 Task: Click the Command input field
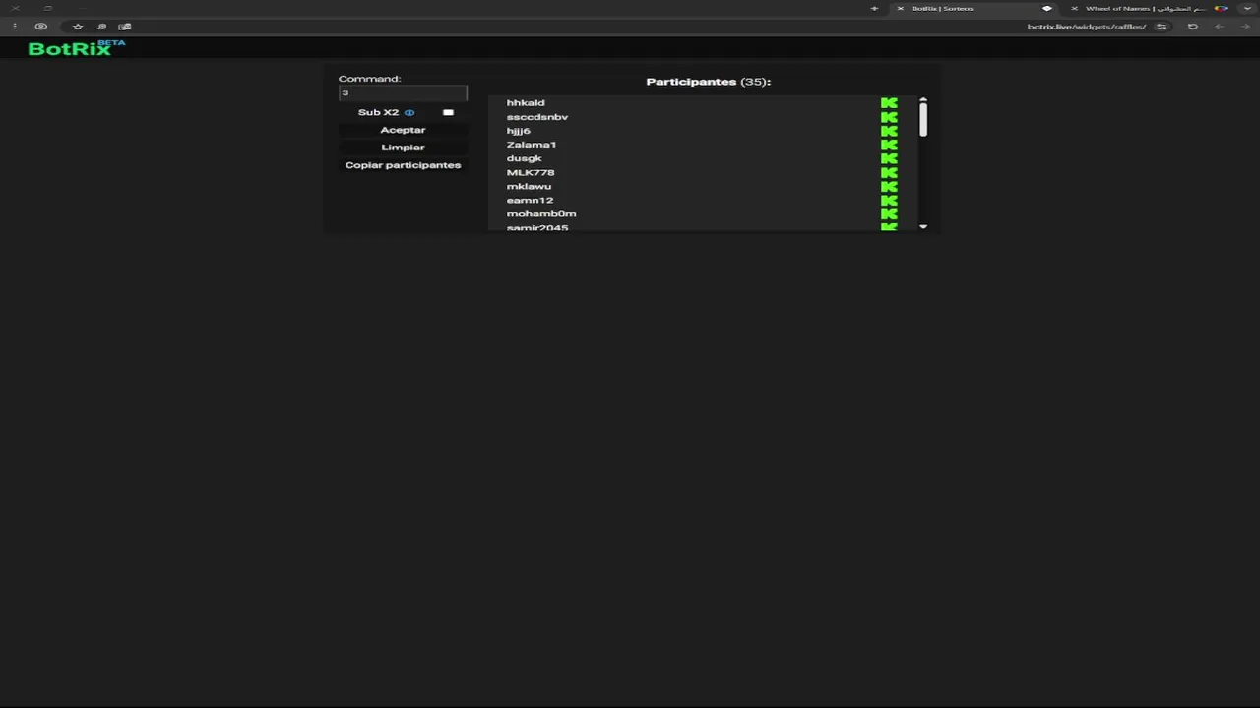[403, 93]
